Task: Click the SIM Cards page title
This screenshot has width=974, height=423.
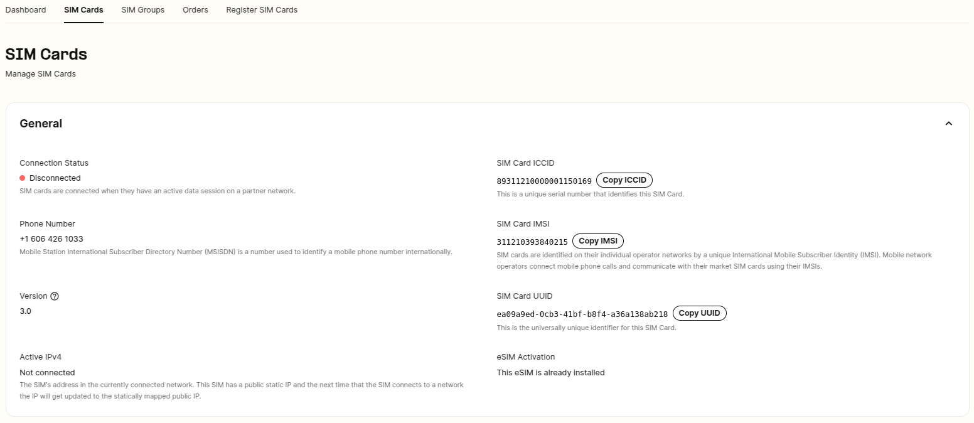Action: (x=46, y=54)
